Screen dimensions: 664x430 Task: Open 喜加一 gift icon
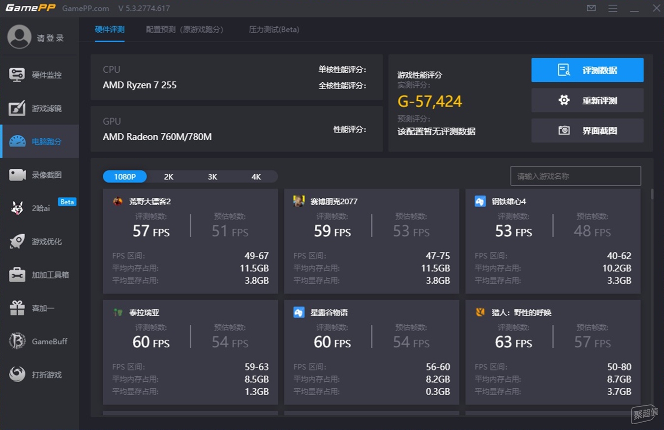17,308
